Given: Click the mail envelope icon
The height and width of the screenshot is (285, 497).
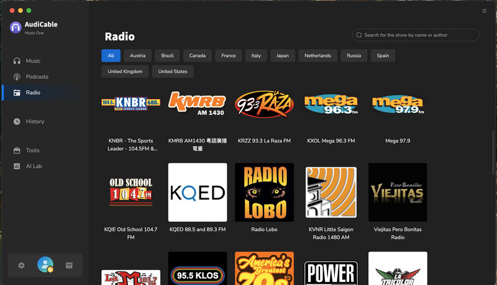Looking at the screenshot, I should click(x=69, y=265).
